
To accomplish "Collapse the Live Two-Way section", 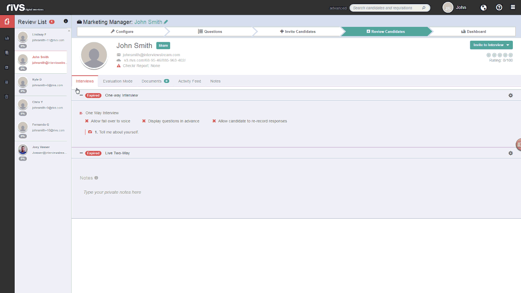I will coord(81,153).
